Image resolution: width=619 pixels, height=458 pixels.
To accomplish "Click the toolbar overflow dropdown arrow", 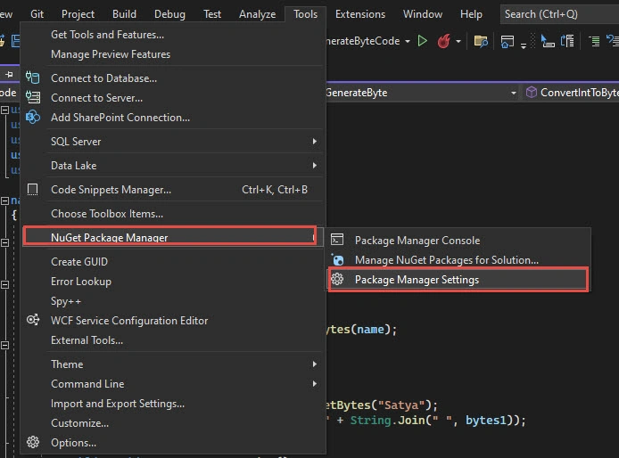I will pyautogui.click(x=524, y=45).
